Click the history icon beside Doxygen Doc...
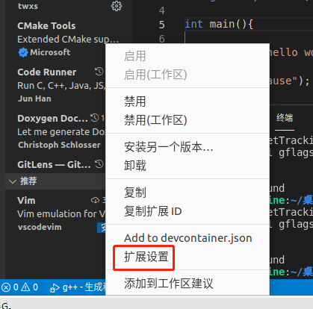313x309 pixels. coord(95,118)
